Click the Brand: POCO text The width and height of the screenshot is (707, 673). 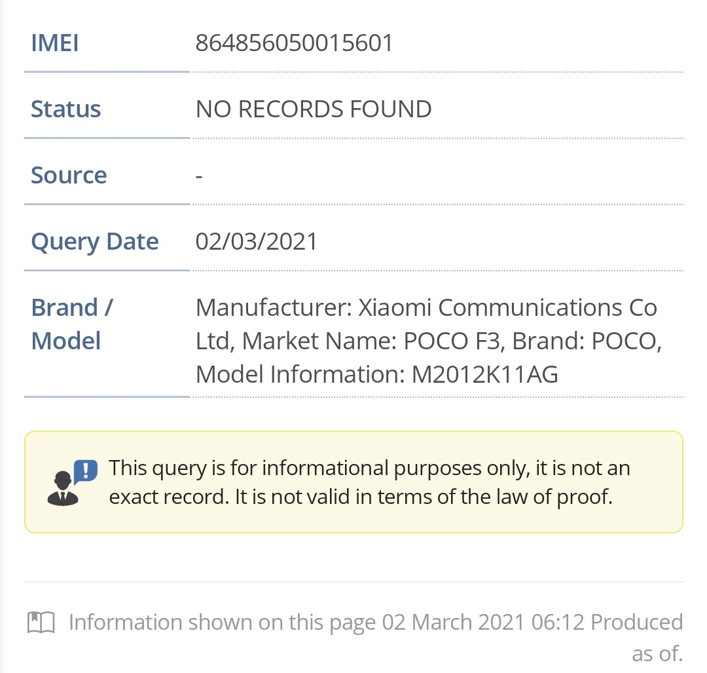[586, 341]
